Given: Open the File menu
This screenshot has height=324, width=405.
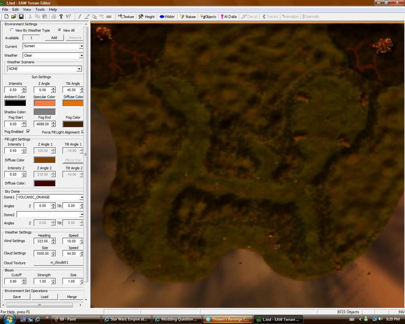Looking at the screenshot, I should pos(5,9).
